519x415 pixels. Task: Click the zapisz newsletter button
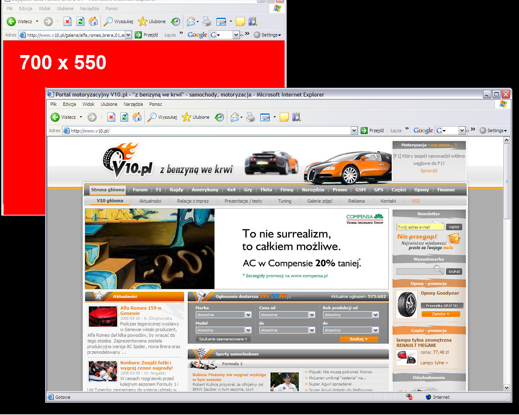(454, 227)
